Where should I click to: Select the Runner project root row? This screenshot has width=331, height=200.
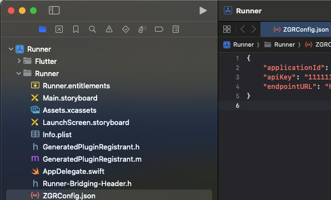click(x=109, y=49)
